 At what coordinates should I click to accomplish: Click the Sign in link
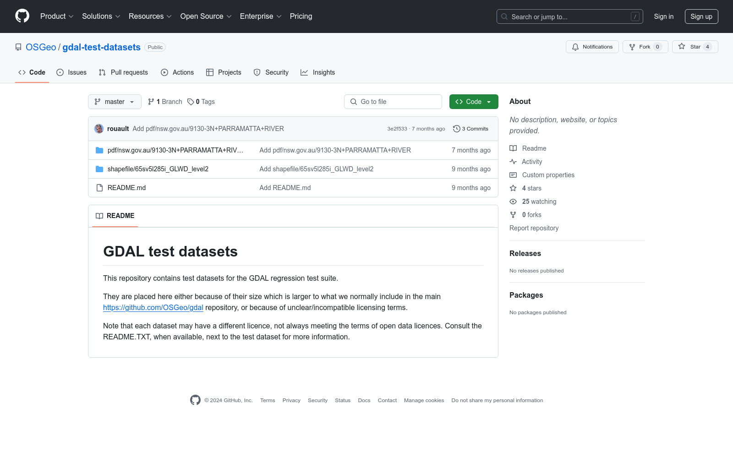pos(664,16)
